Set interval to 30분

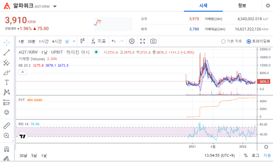point(31,41)
